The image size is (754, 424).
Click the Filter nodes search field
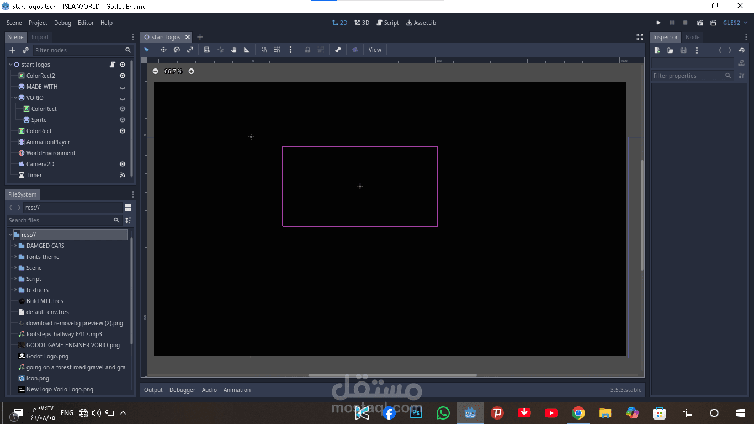coord(83,50)
